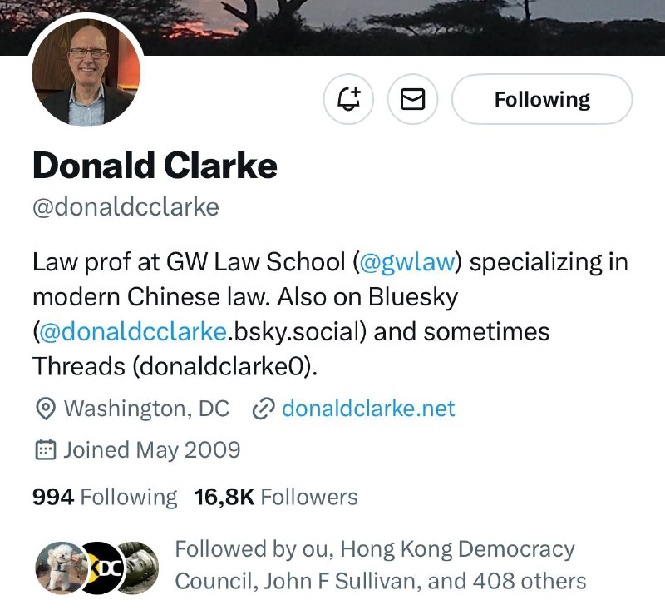Open the white dog follower avatar
This screenshot has width=665, height=615.
[62, 568]
